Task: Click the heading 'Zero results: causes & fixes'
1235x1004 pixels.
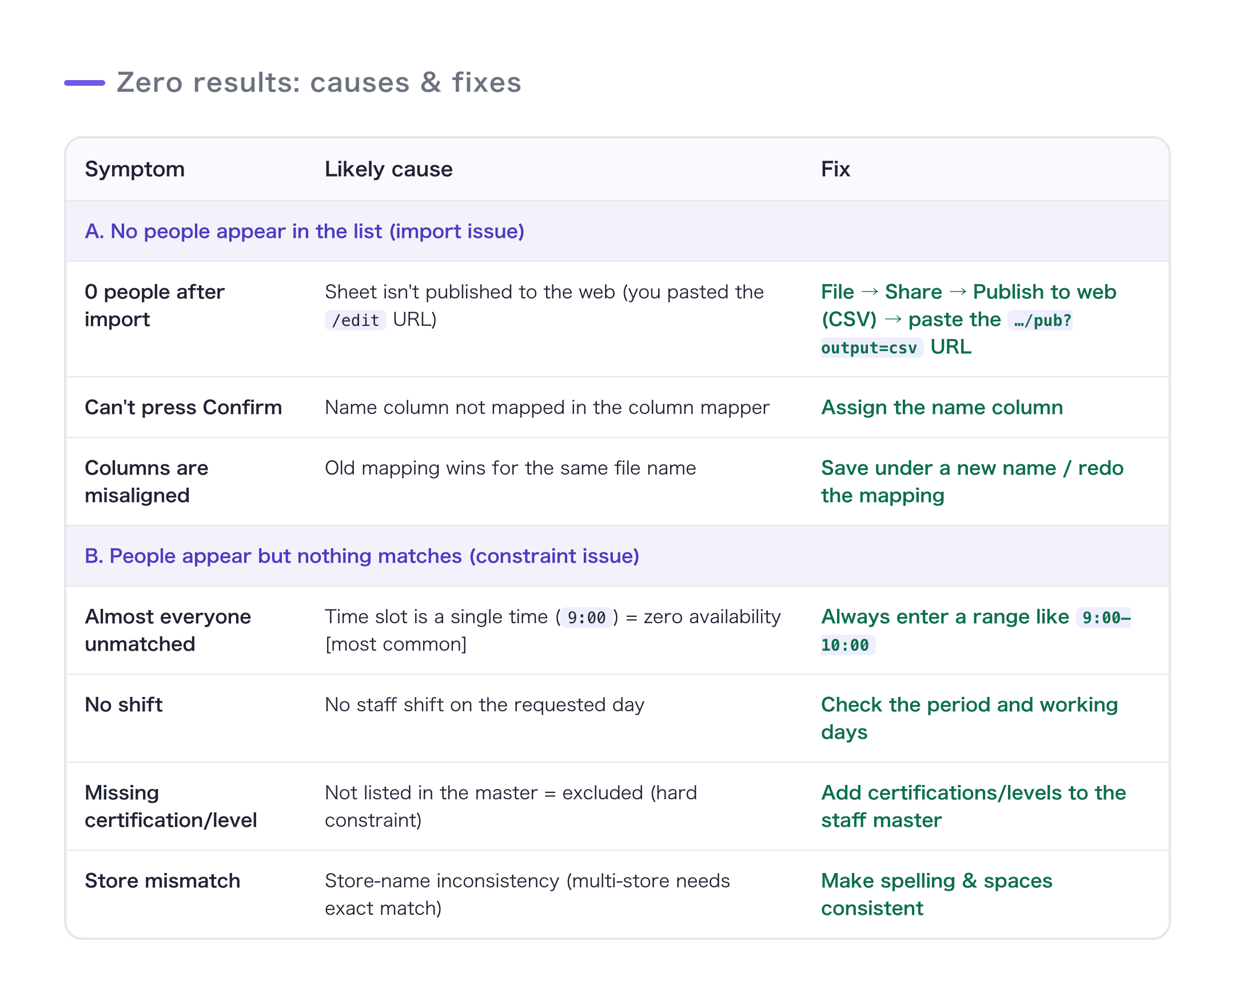Action: [x=318, y=82]
